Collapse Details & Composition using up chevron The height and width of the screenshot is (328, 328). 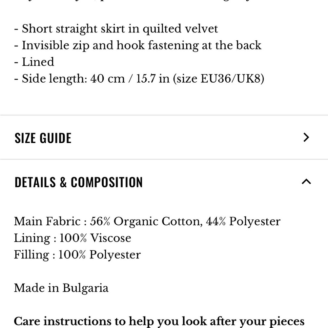(306, 182)
